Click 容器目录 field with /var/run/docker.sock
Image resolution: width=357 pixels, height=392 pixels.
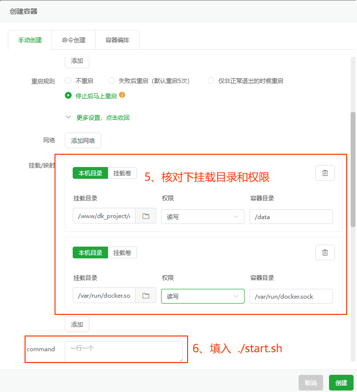(291, 296)
